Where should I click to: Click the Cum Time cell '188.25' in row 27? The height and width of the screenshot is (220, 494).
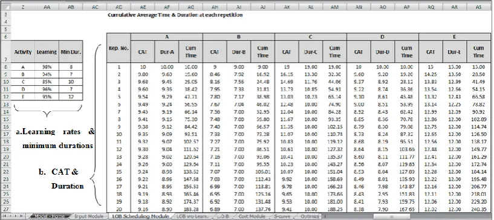click(x=334, y=209)
